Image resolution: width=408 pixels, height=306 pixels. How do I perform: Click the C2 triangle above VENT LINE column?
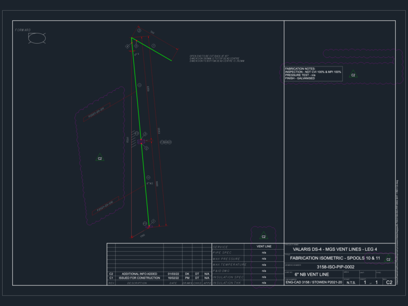tap(263, 236)
